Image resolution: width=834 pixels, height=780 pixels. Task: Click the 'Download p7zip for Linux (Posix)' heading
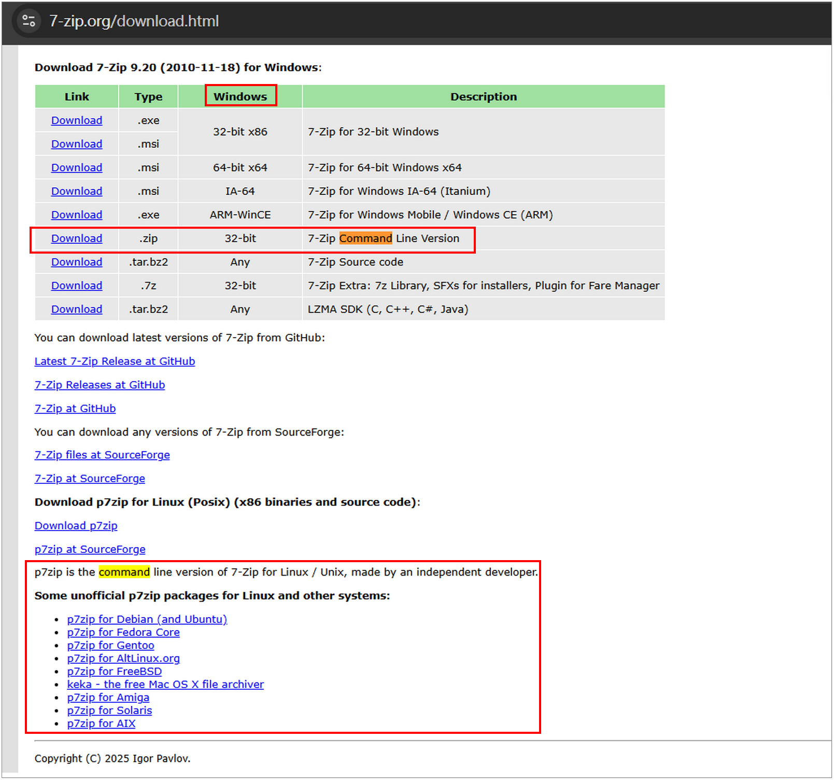point(228,502)
